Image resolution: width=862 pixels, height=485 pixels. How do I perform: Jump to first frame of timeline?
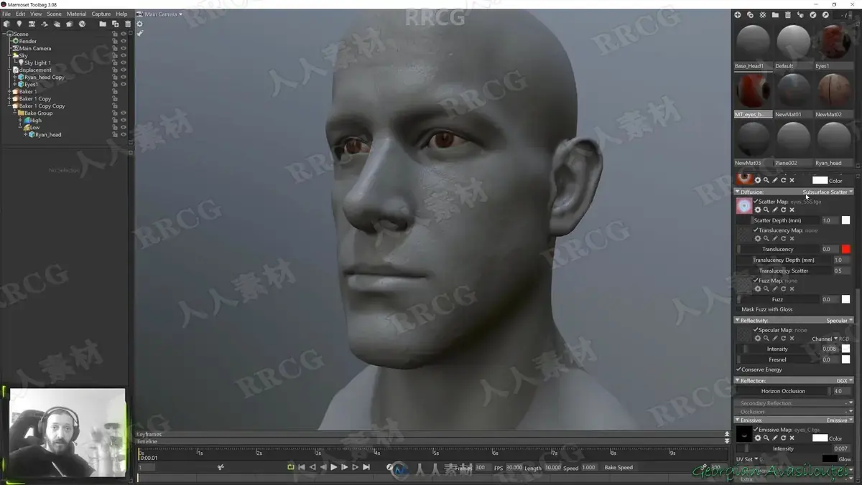coord(302,467)
